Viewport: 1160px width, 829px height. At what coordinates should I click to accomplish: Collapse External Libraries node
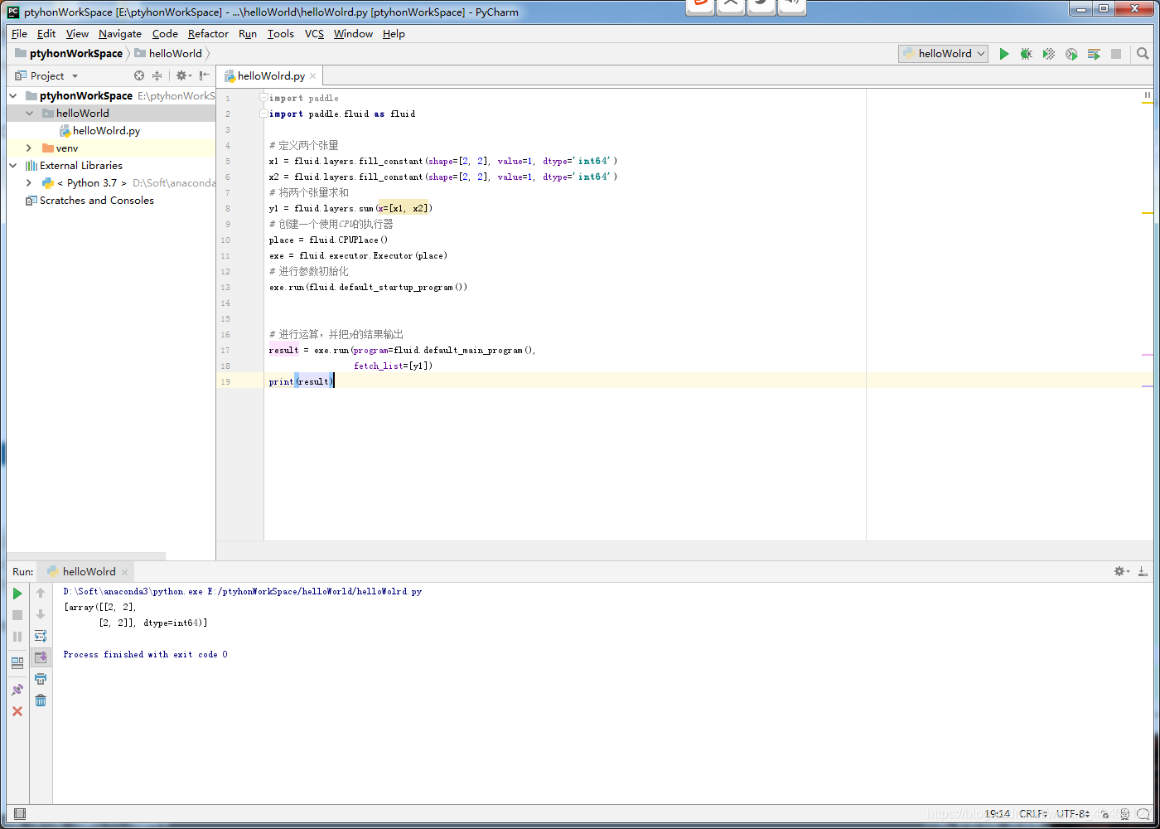point(13,166)
